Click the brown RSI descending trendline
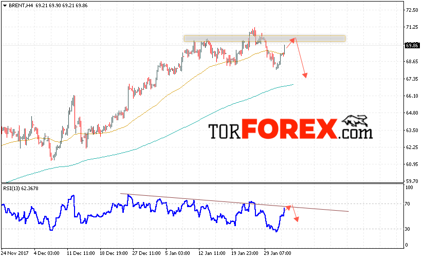424x259 pixels. click(234, 202)
